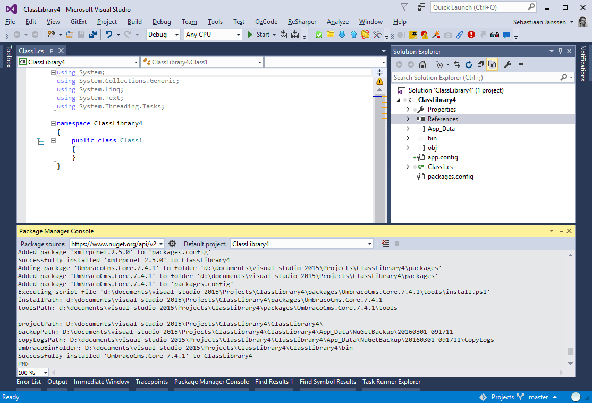The image size is (592, 403).
Task: Collapse all nodes in Solution Explorer
Action: [480, 64]
